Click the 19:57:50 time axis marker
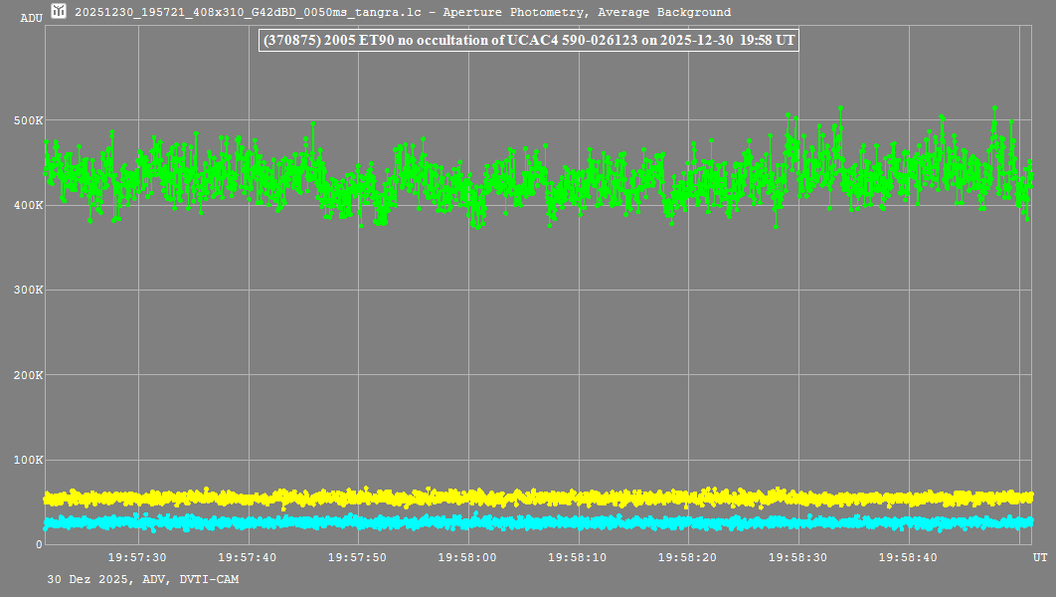The image size is (1056, 597). (358, 558)
